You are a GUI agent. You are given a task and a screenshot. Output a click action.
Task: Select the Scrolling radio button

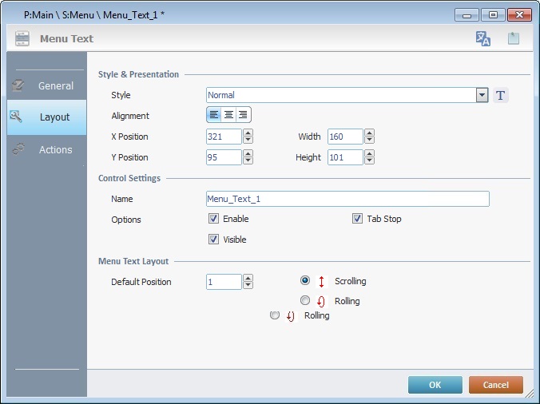point(305,280)
